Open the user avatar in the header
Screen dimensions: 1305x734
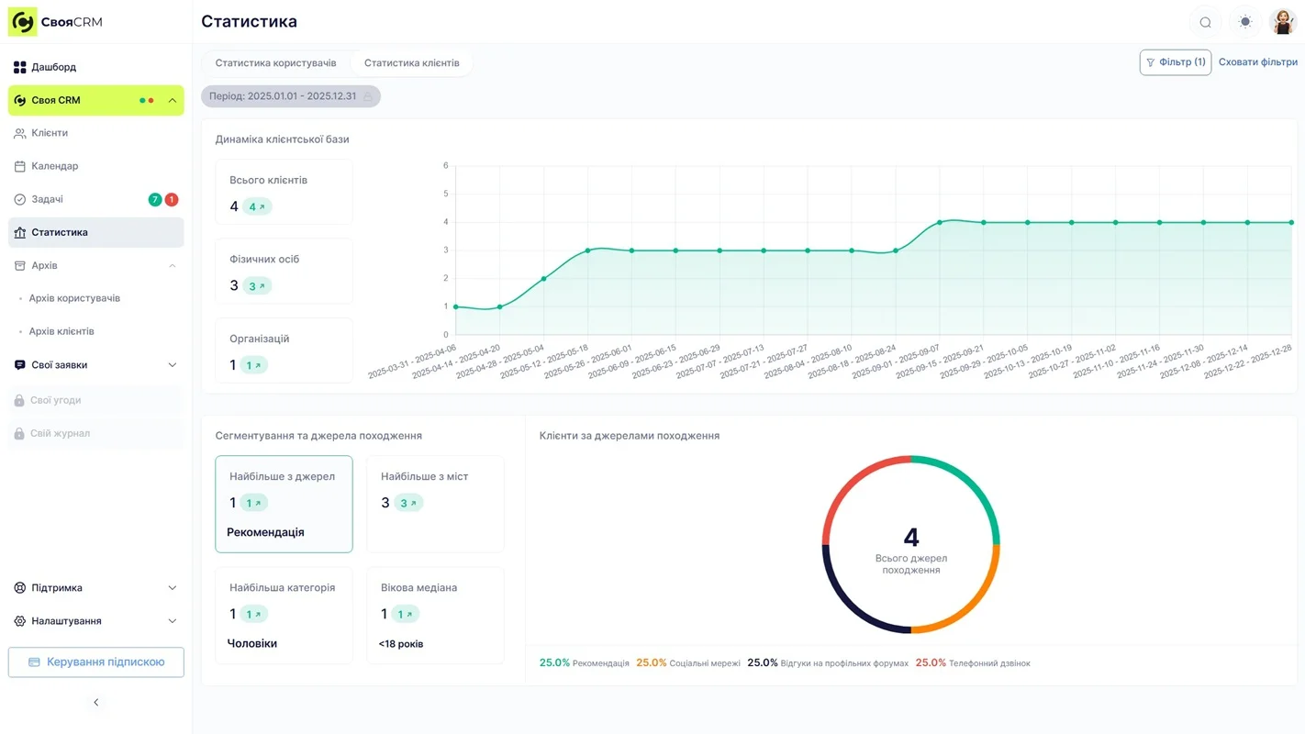pos(1282,21)
